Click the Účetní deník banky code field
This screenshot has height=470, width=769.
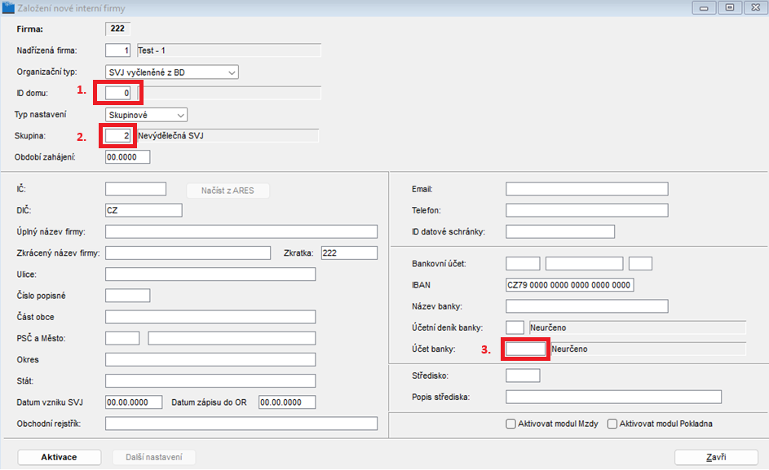(515, 327)
